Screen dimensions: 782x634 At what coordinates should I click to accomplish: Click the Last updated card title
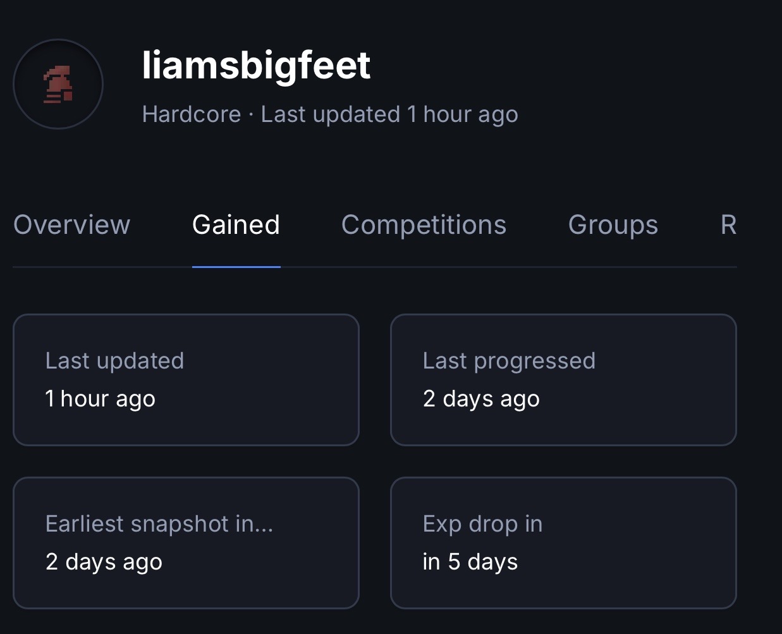(x=114, y=361)
